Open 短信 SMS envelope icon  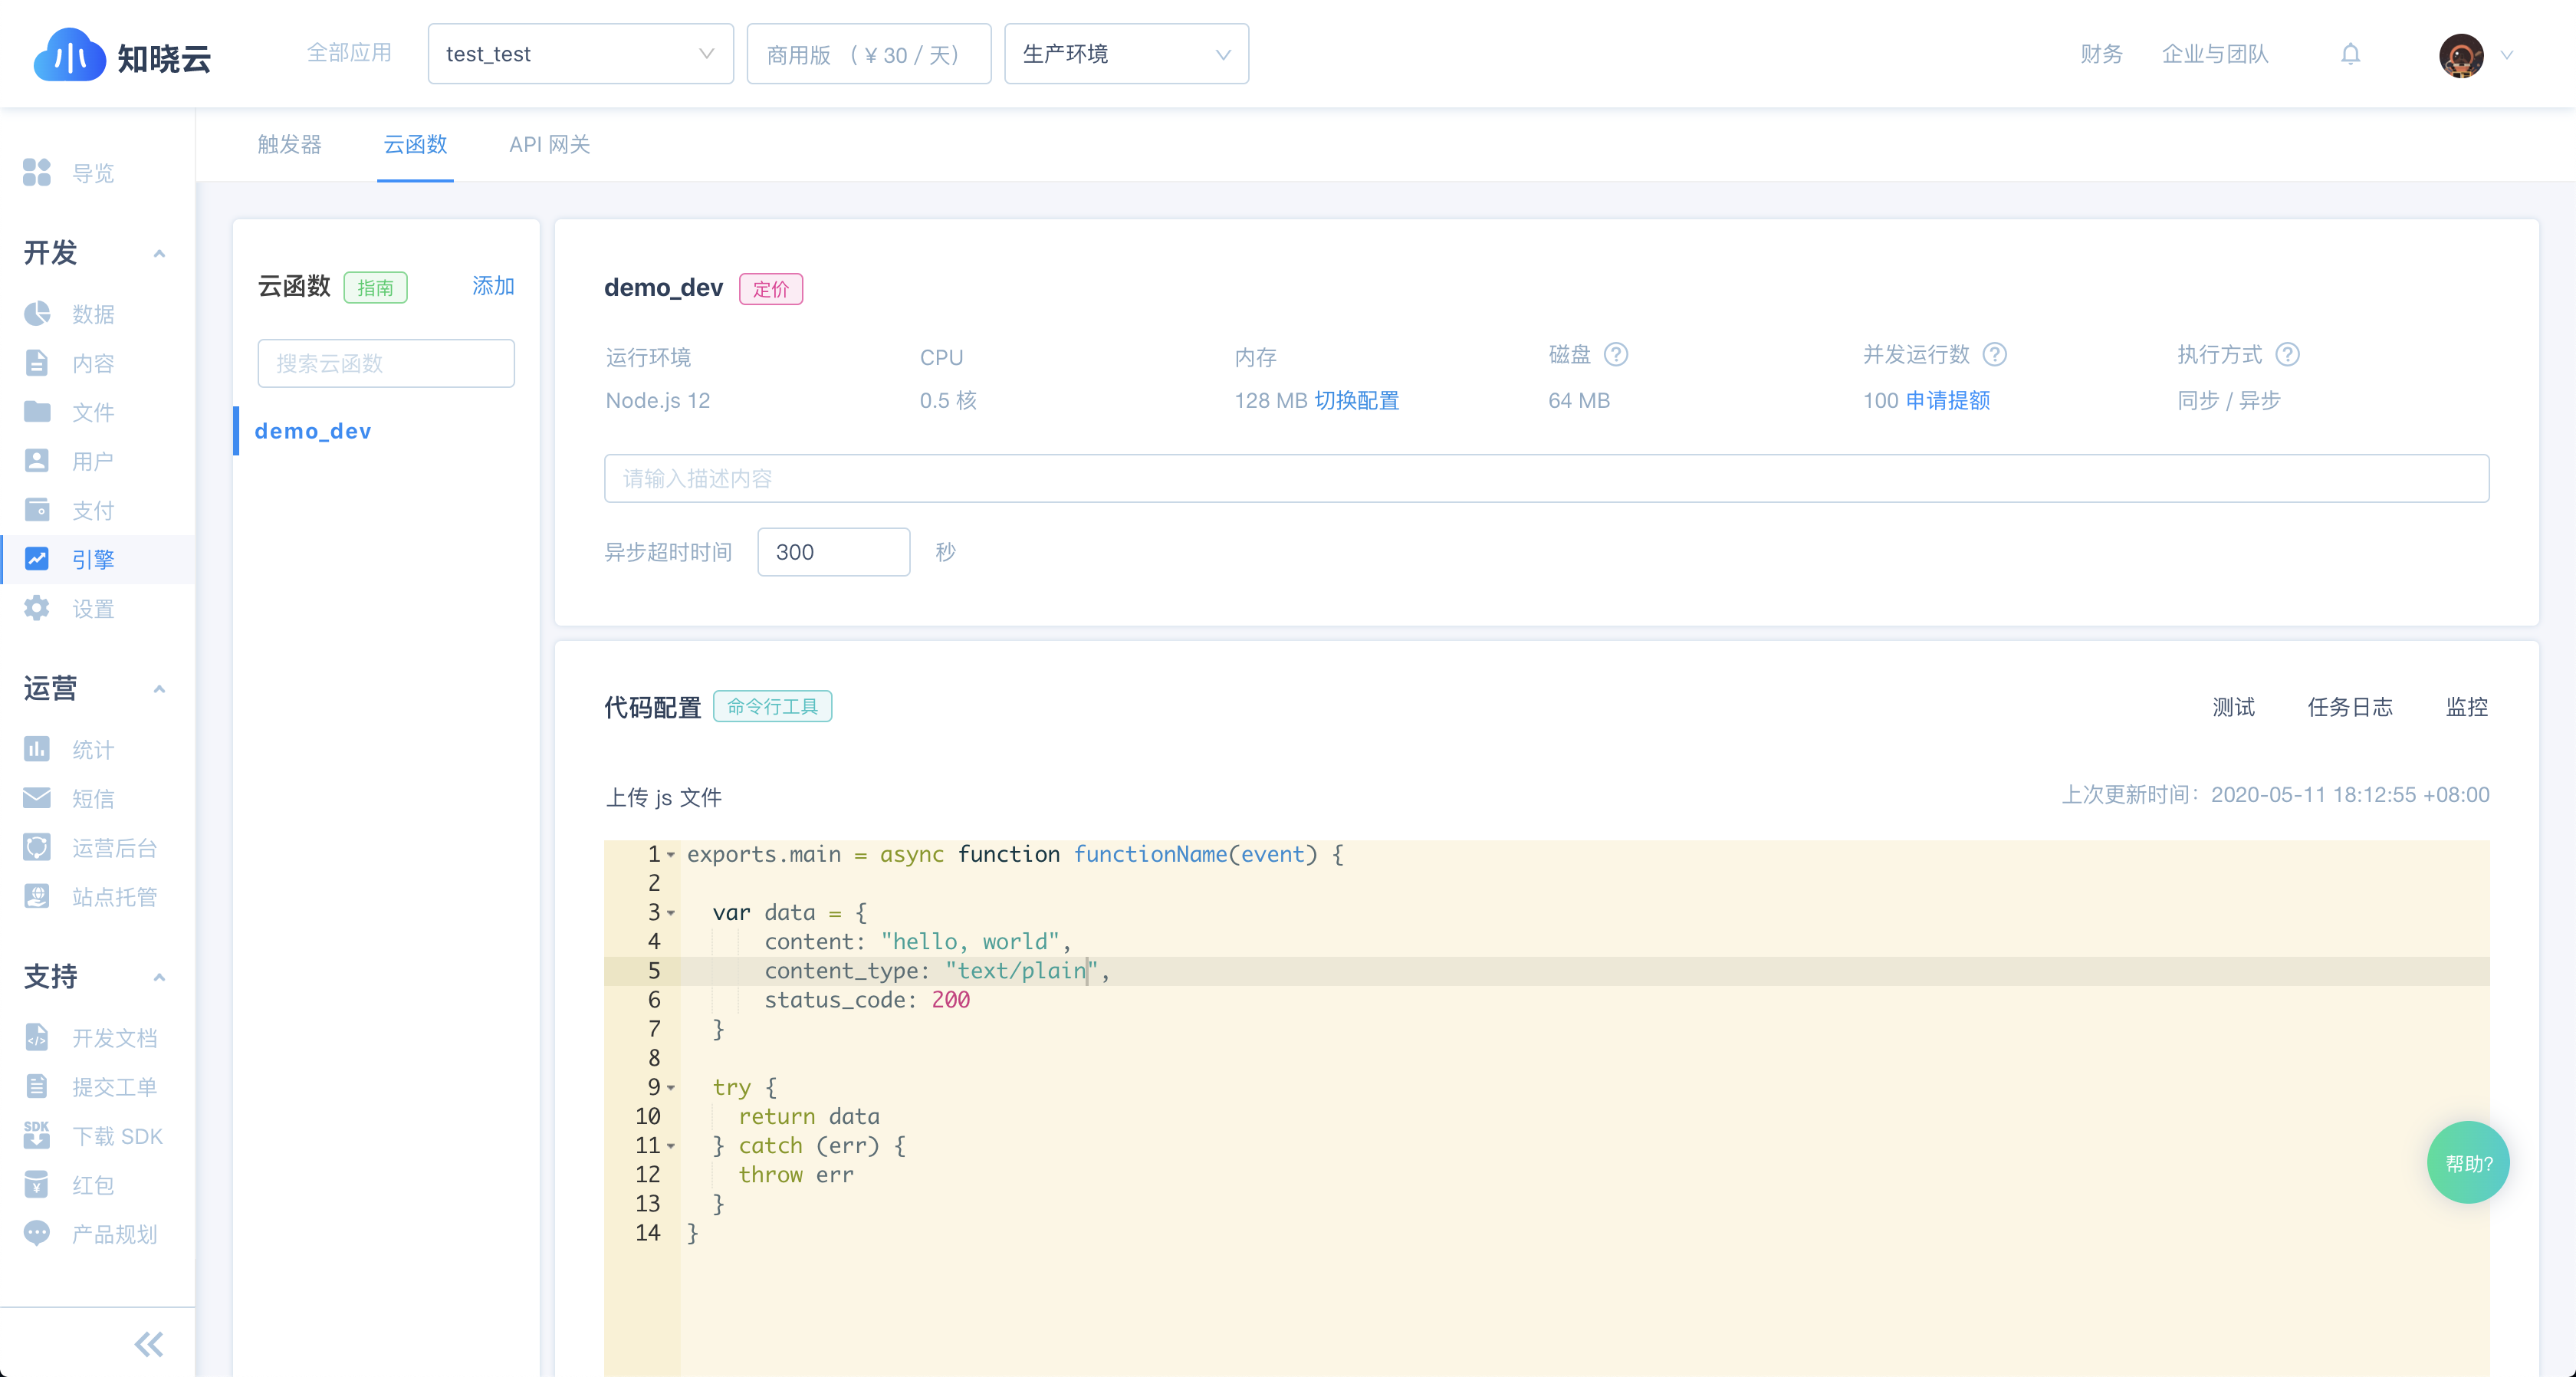pyautogui.click(x=37, y=798)
